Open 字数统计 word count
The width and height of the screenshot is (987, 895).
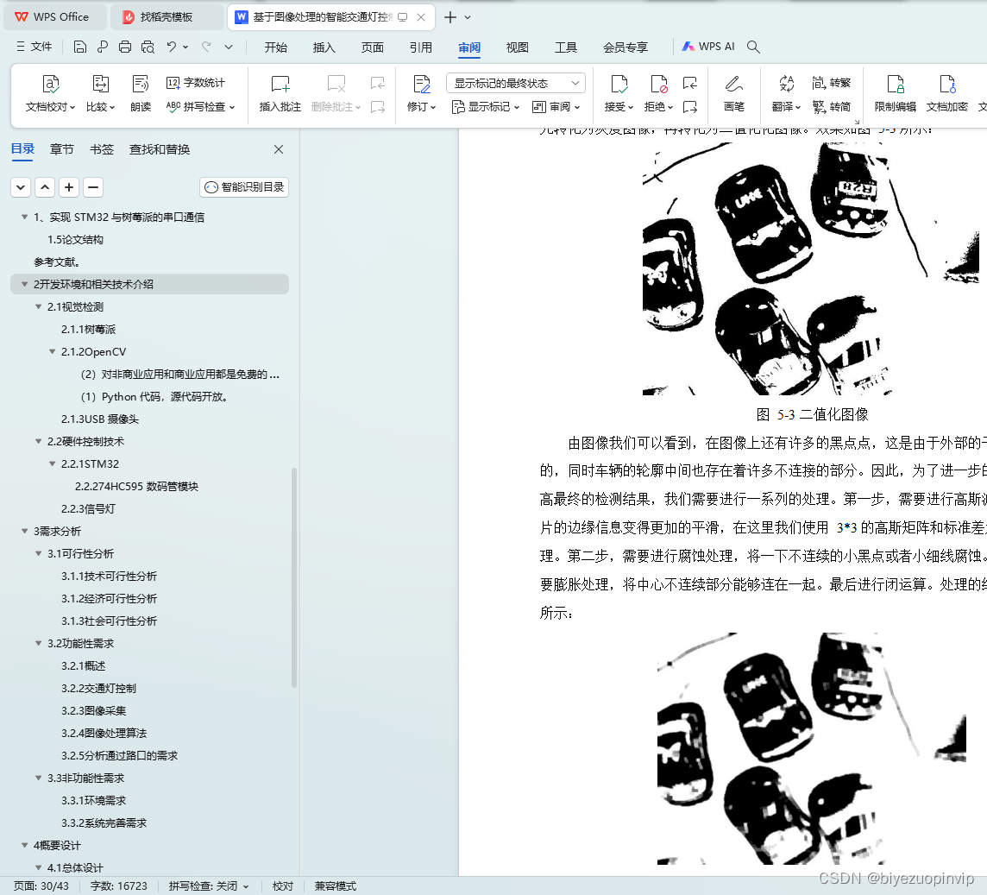[195, 83]
